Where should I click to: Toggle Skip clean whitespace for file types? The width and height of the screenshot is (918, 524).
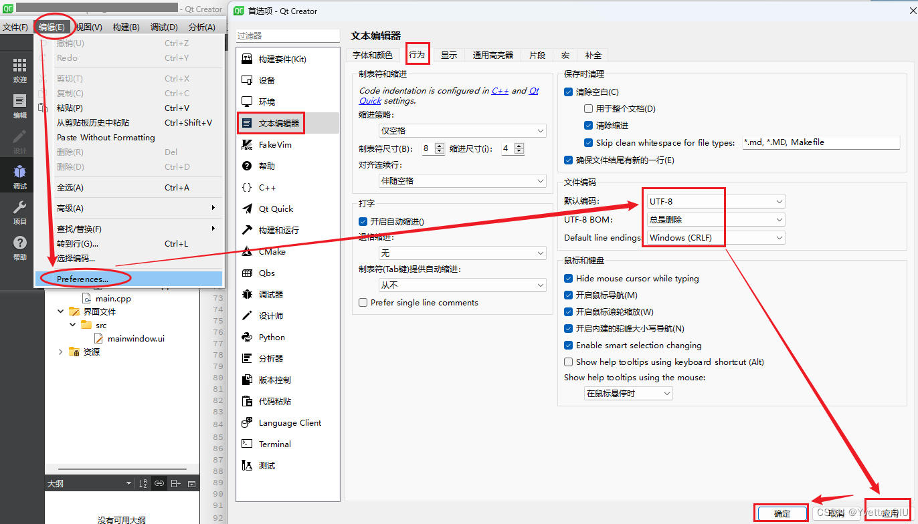point(588,142)
